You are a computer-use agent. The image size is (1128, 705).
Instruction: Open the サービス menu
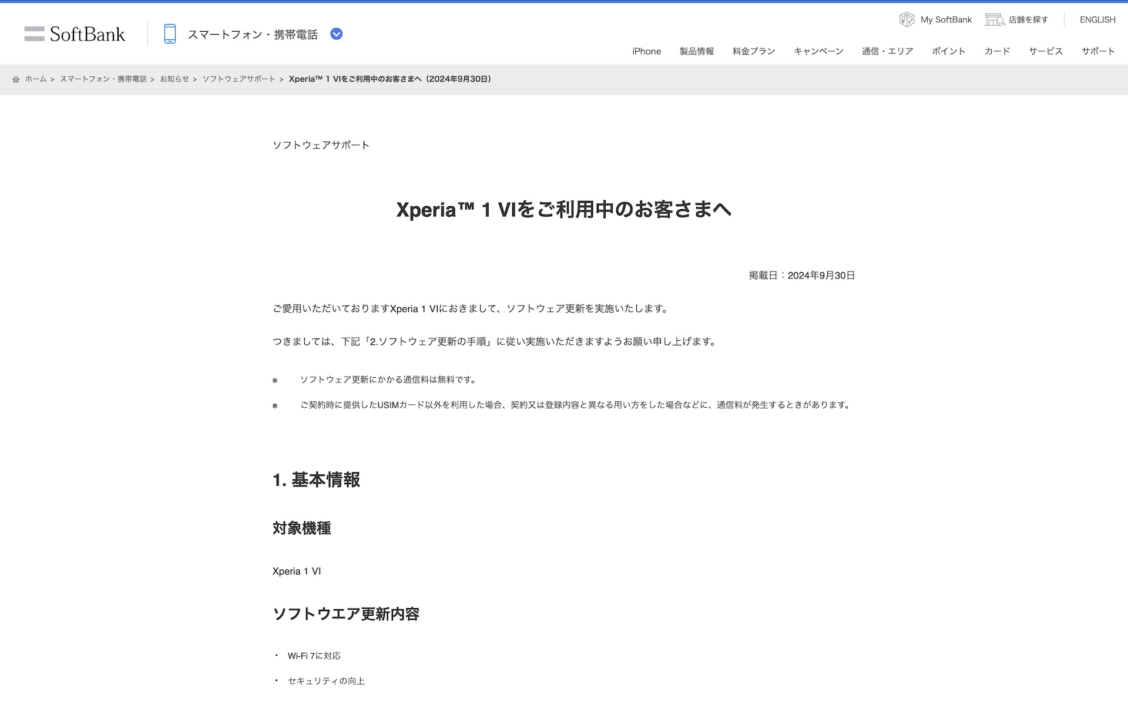click(1045, 51)
